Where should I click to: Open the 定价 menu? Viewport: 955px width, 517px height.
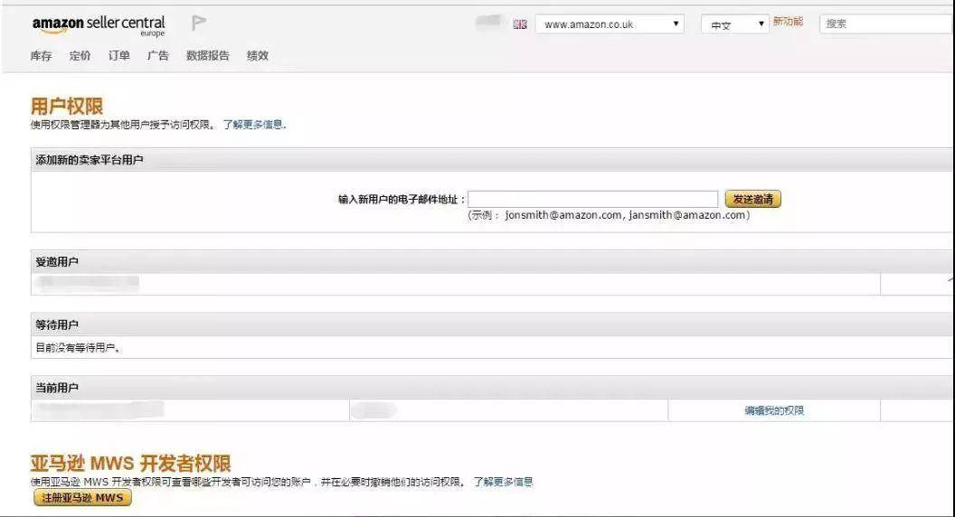click(80, 55)
